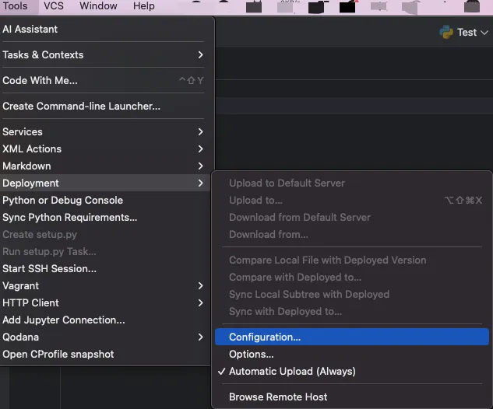Expand the Services submenu chevron
This screenshot has width=493, height=409.
[x=201, y=132]
